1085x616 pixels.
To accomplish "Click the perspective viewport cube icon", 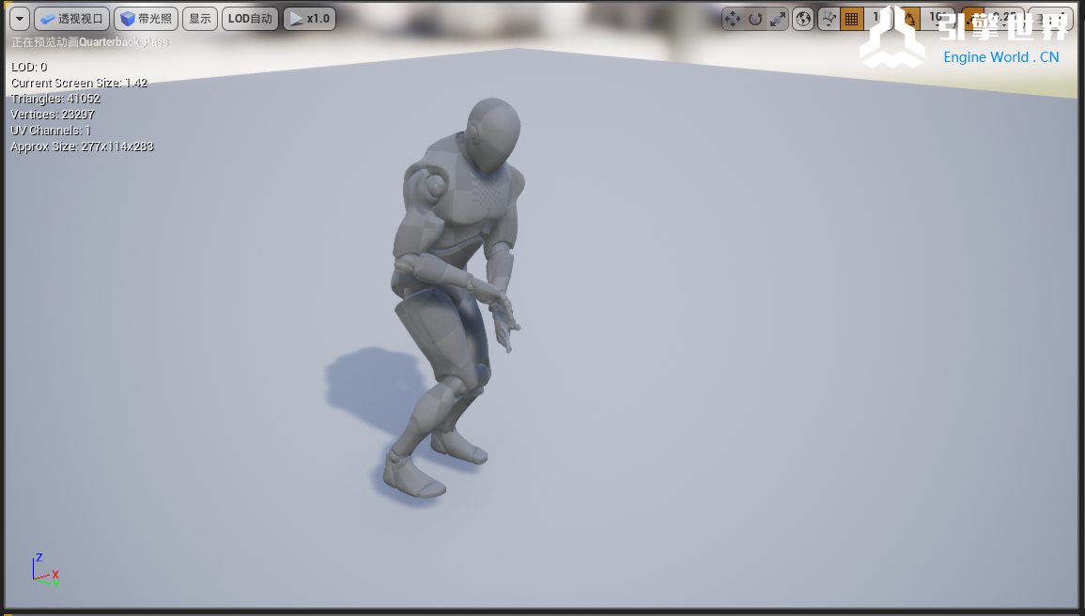I will tap(128, 19).
